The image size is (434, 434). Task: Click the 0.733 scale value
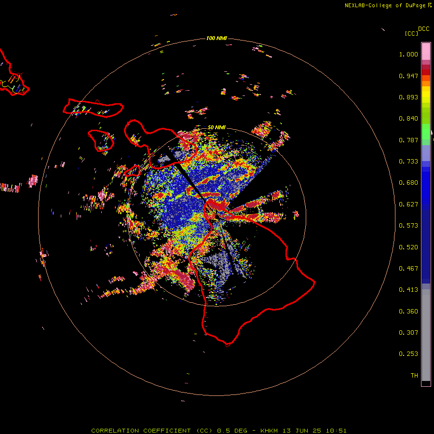408,162
